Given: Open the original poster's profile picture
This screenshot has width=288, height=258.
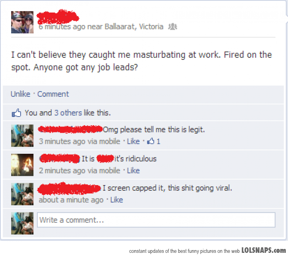Looking at the screenshot, I should click(22, 22).
